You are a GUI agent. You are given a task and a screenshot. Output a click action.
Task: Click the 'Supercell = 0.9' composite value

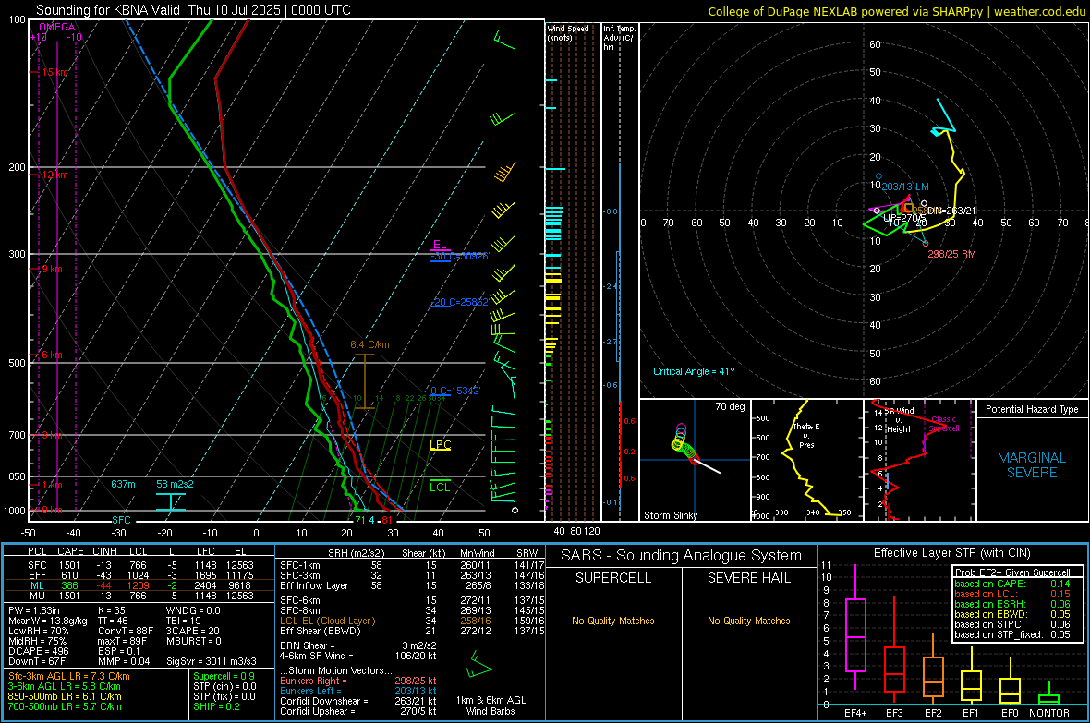pyautogui.click(x=224, y=676)
